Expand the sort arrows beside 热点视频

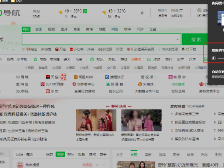click(x=97, y=165)
